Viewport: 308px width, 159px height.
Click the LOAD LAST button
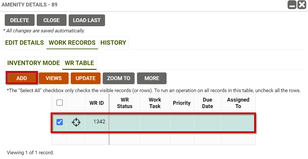(x=87, y=20)
